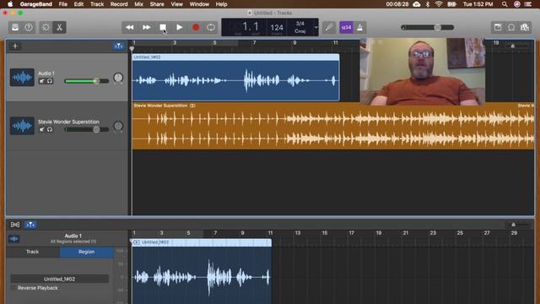The width and height of the screenshot is (540, 304).
Task: Click the Flex button in editor
Action: click(15, 225)
